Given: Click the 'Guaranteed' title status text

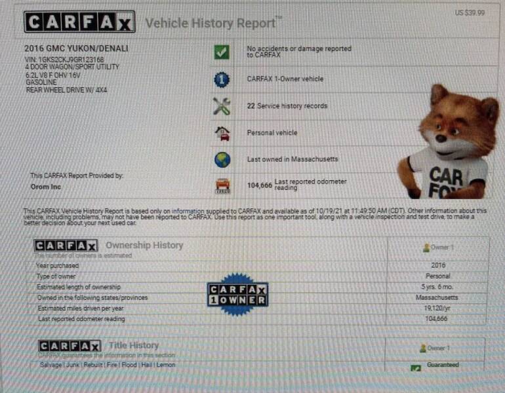Looking at the screenshot, I should click(x=443, y=365).
